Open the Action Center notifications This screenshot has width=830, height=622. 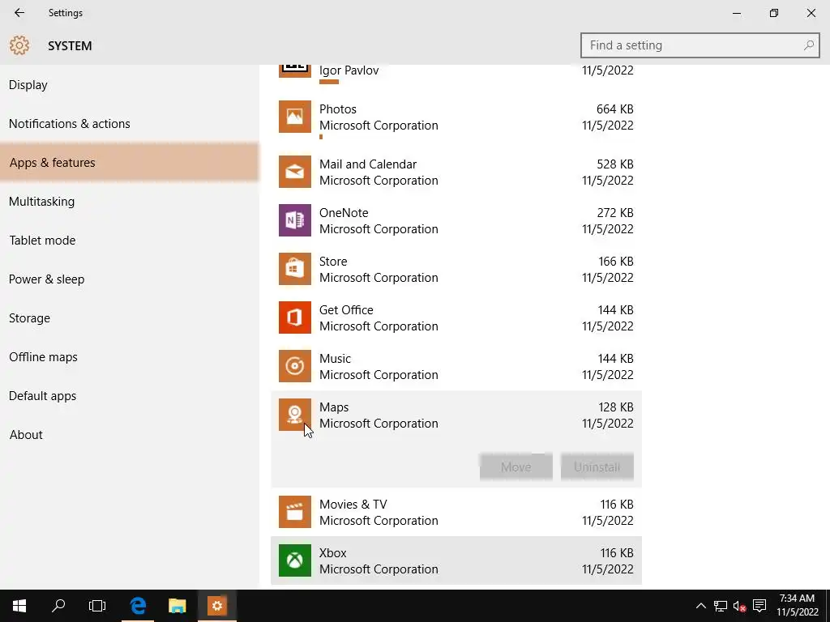point(759,606)
